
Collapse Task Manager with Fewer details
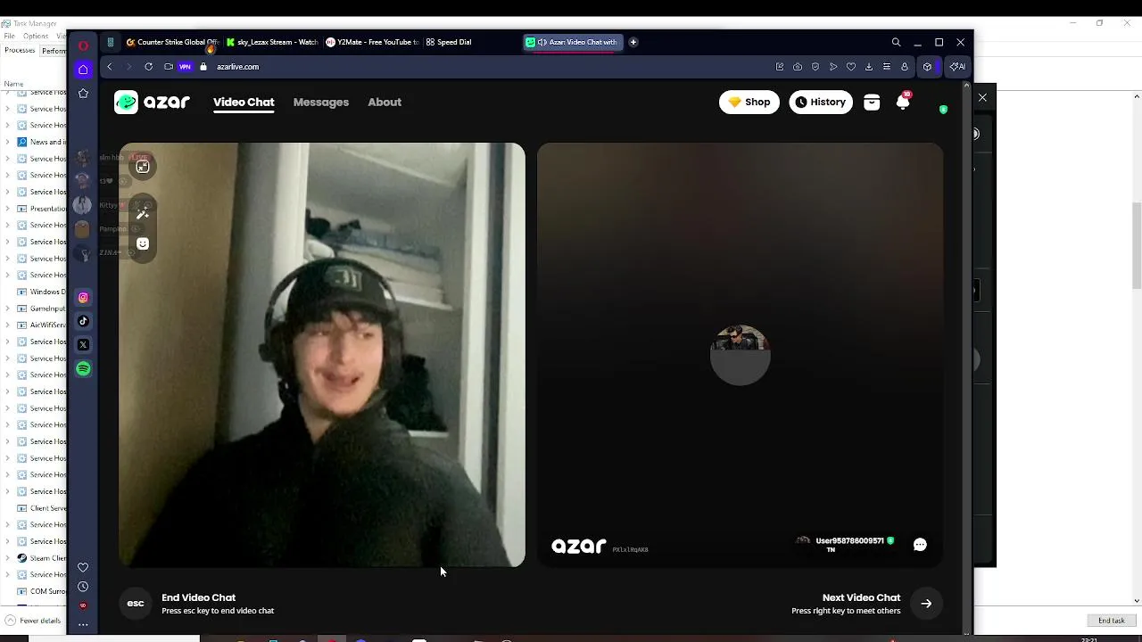click(33, 621)
